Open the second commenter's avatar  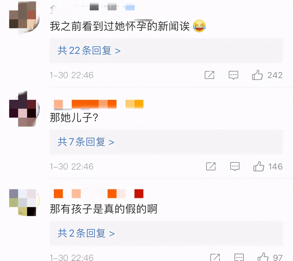click(x=24, y=109)
